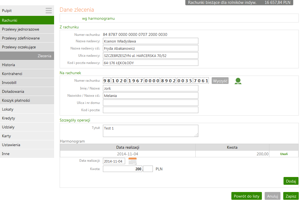Toggle the hamburger menu next to Pulpit
Image resolution: width=301 pixels, height=202 pixels.
point(49,11)
